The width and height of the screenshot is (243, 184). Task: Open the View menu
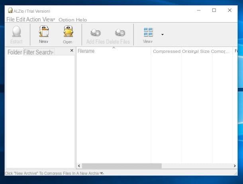[x=49, y=19]
